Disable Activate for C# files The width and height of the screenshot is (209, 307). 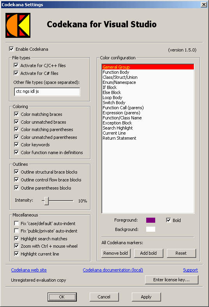click(16, 73)
